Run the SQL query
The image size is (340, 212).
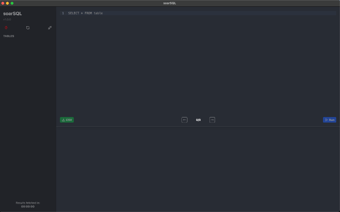point(330,120)
